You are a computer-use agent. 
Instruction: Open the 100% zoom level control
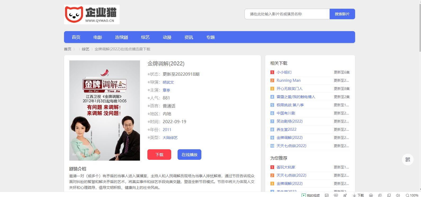412,195
